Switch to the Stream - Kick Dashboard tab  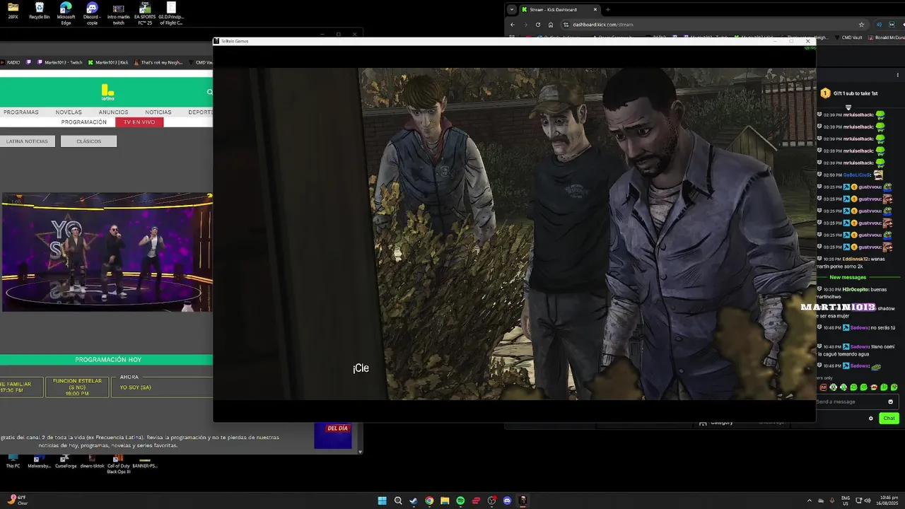coord(559,9)
